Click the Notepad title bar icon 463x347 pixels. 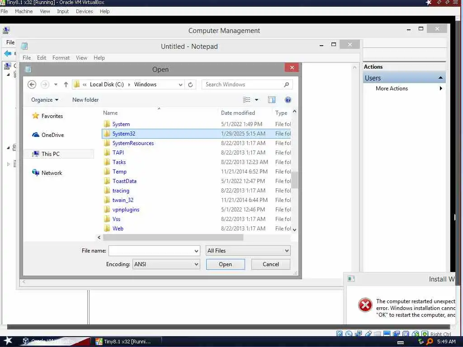(x=24, y=46)
